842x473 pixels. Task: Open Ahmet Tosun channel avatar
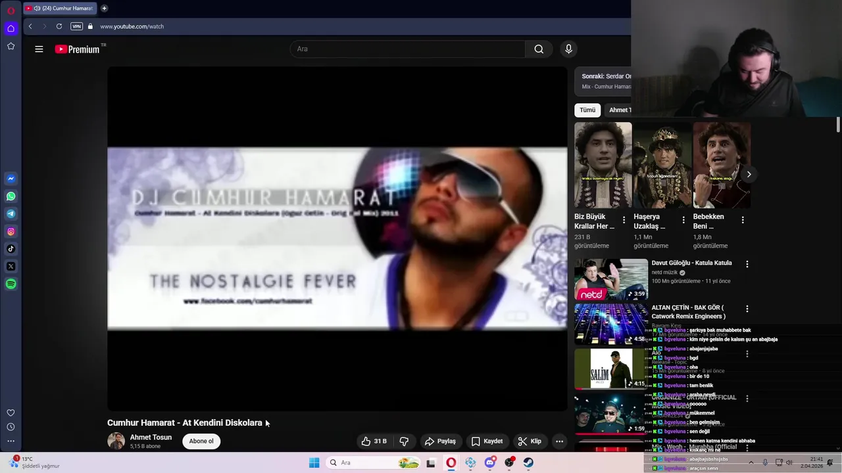(116, 441)
